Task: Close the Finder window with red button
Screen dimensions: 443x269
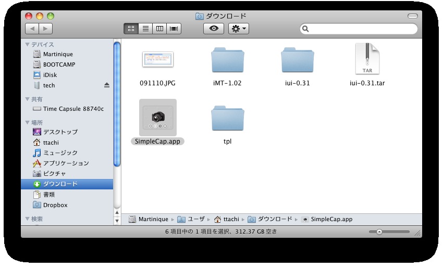Action: [x=29, y=16]
